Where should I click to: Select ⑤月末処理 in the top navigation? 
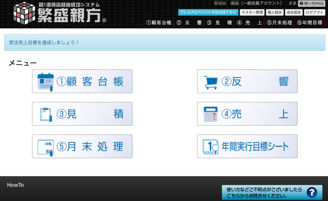click(x=279, y=23)
